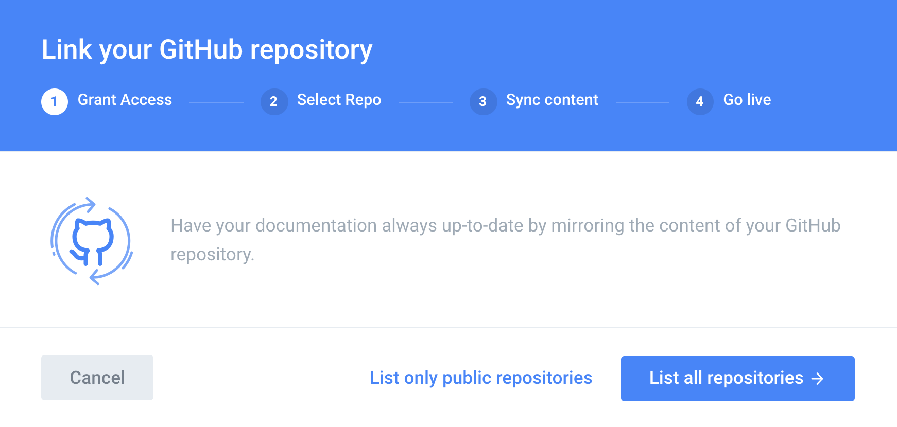Select the step 3 number circle
The width and height of the screenshot is (897, 427).
483,101
